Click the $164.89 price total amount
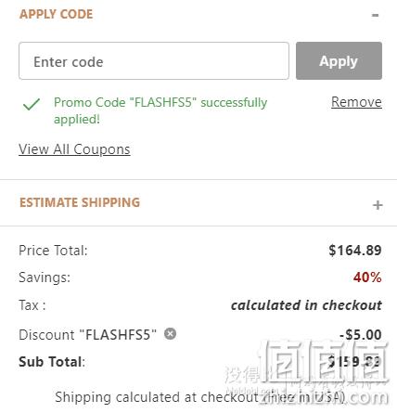This screenshot has width=397, height=413. tap(355, 251)
